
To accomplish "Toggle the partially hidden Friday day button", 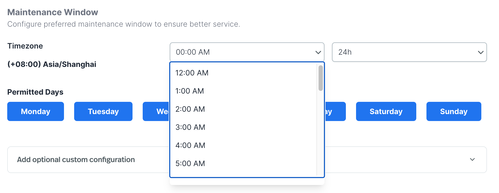I will pos(335,111).
